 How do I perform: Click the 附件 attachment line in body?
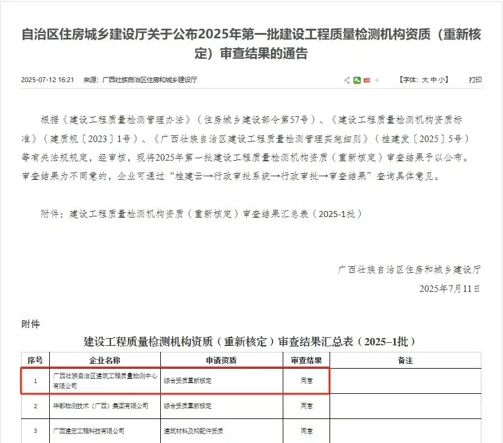[202, 213]
